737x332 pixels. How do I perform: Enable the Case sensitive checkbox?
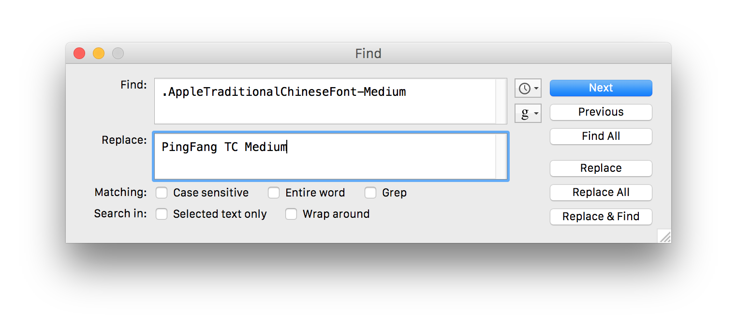[x=162, y=193]
